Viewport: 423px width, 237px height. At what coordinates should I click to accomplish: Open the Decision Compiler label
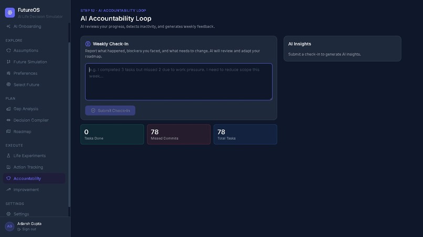[x=31, y=120]
